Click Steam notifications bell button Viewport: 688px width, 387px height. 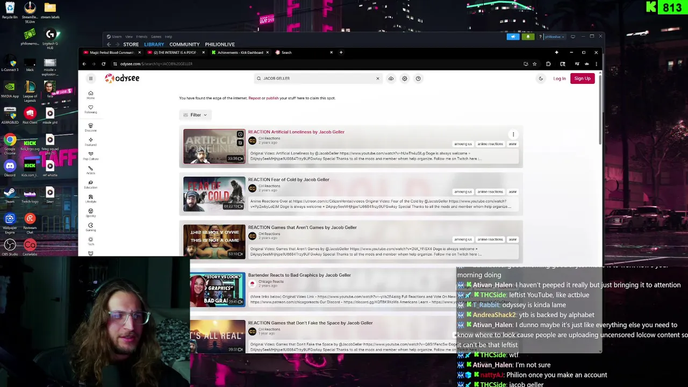click(x=528, y=37)
